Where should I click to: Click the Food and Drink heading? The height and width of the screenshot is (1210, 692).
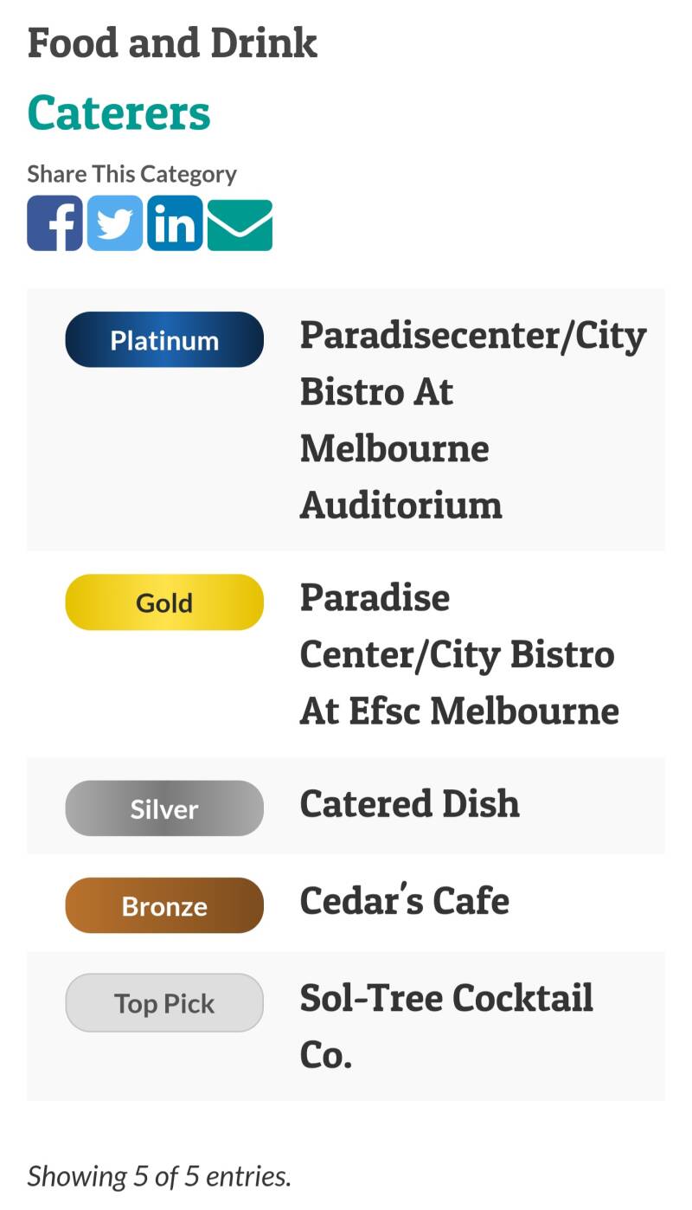(x=172, y=43)
